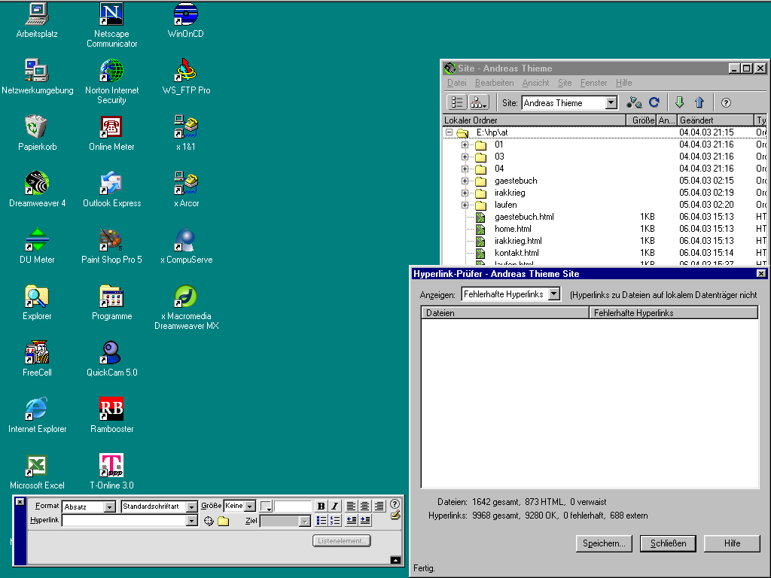771x578 pixels.
Task: Open the Anzeigen Fehlerhafte Hyperlinks dropdown
Action: coord(554,294)
